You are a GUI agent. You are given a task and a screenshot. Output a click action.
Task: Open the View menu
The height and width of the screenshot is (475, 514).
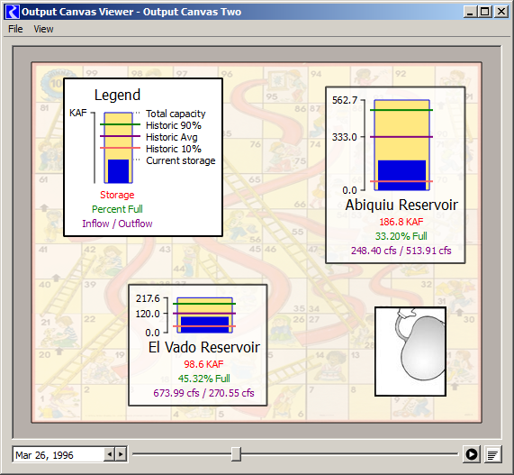[x=43, y=29]
